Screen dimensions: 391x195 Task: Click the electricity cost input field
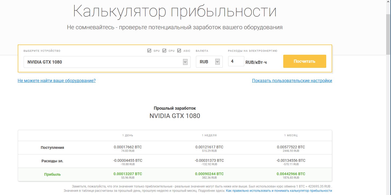[x=236, y=61]
